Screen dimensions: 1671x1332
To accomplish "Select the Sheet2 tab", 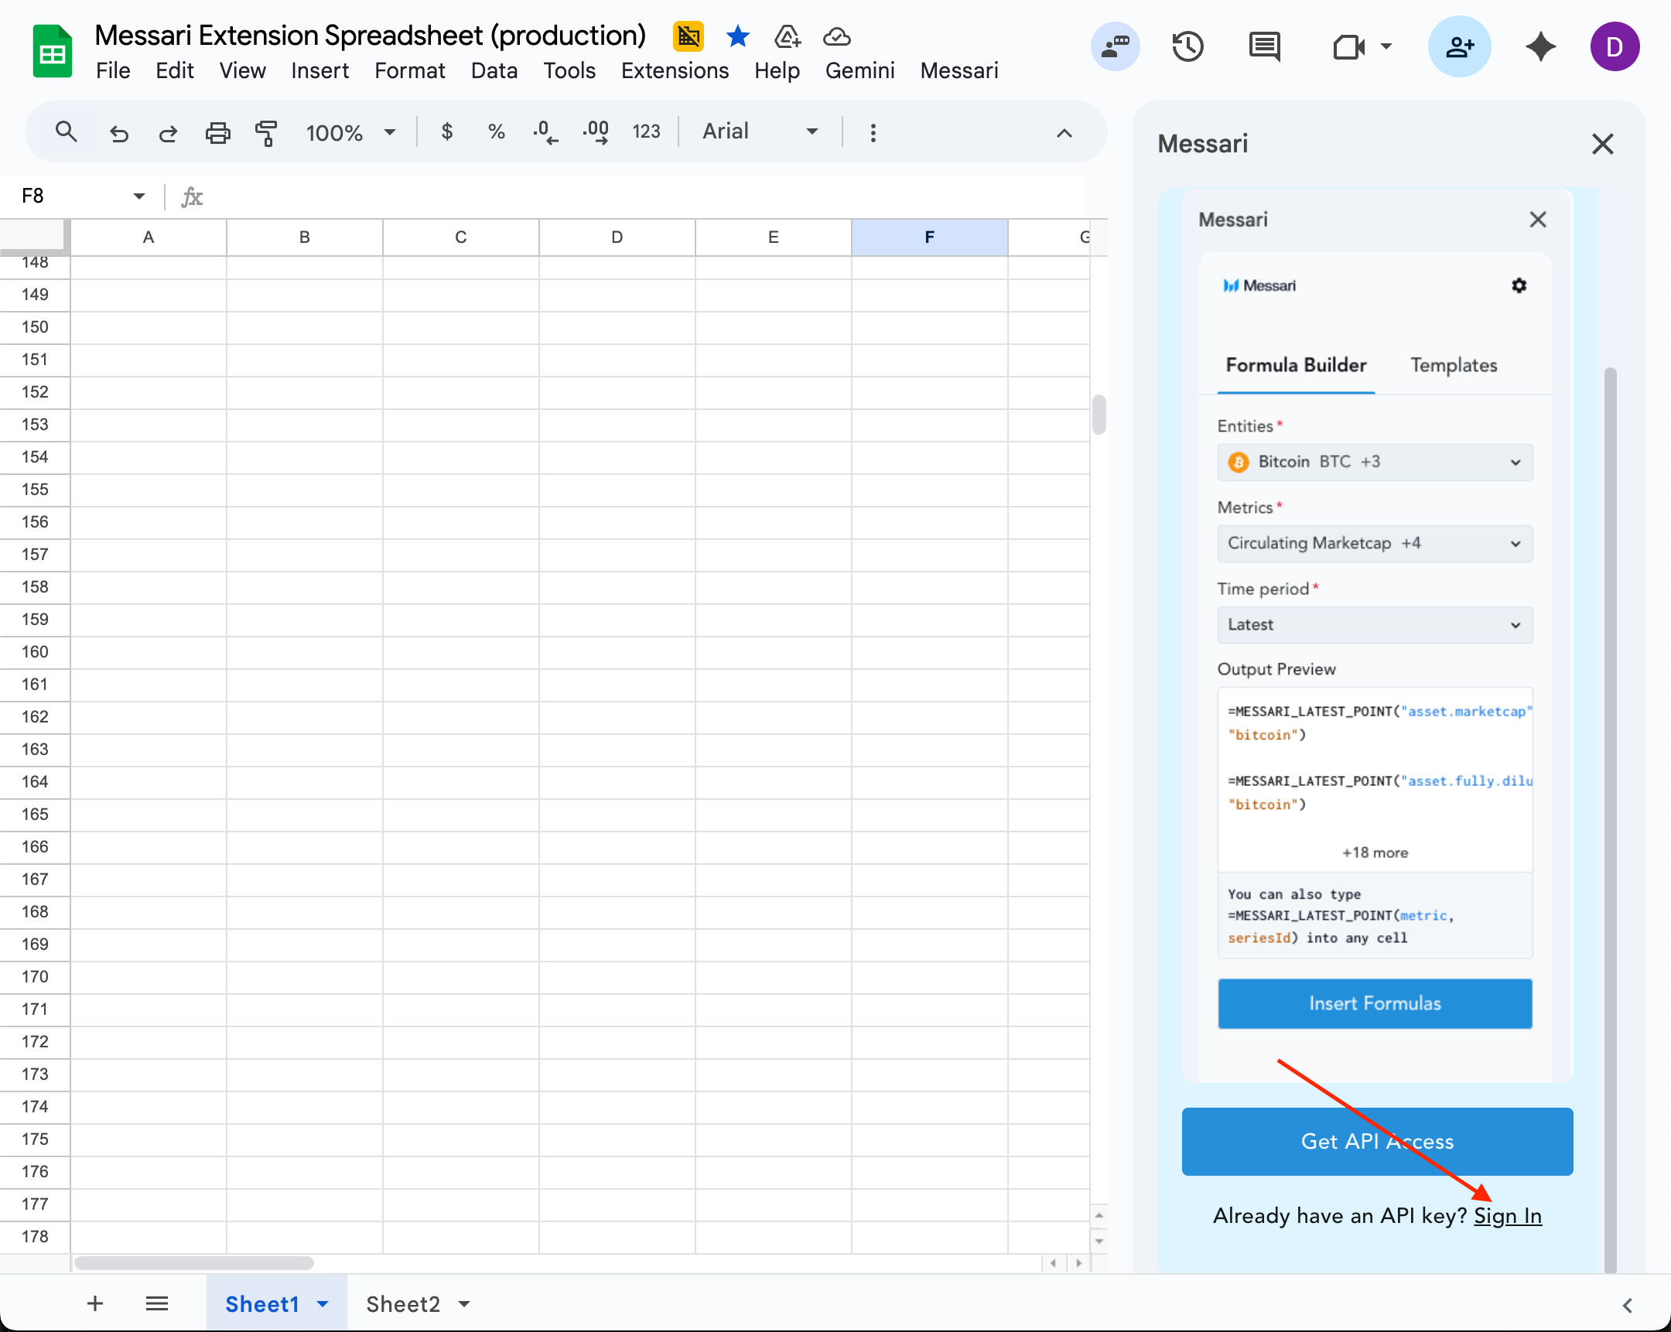I will 403,1303.
